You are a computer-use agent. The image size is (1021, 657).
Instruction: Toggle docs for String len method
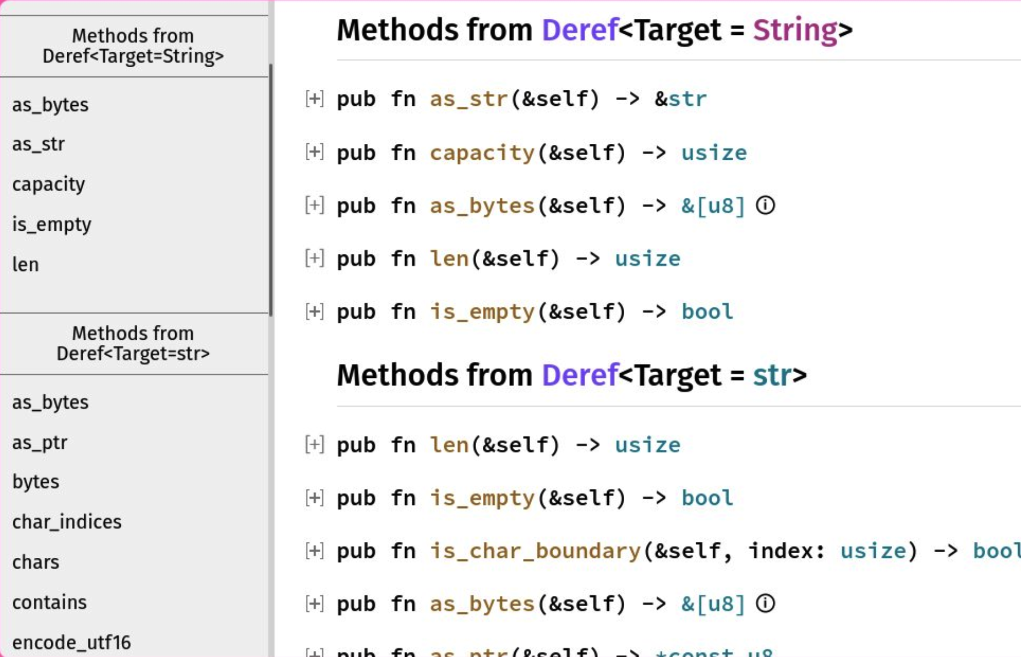click(314, 258)
